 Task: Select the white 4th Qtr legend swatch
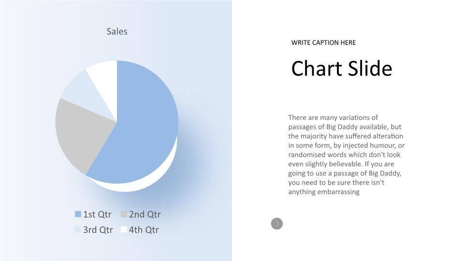[124, 230]
